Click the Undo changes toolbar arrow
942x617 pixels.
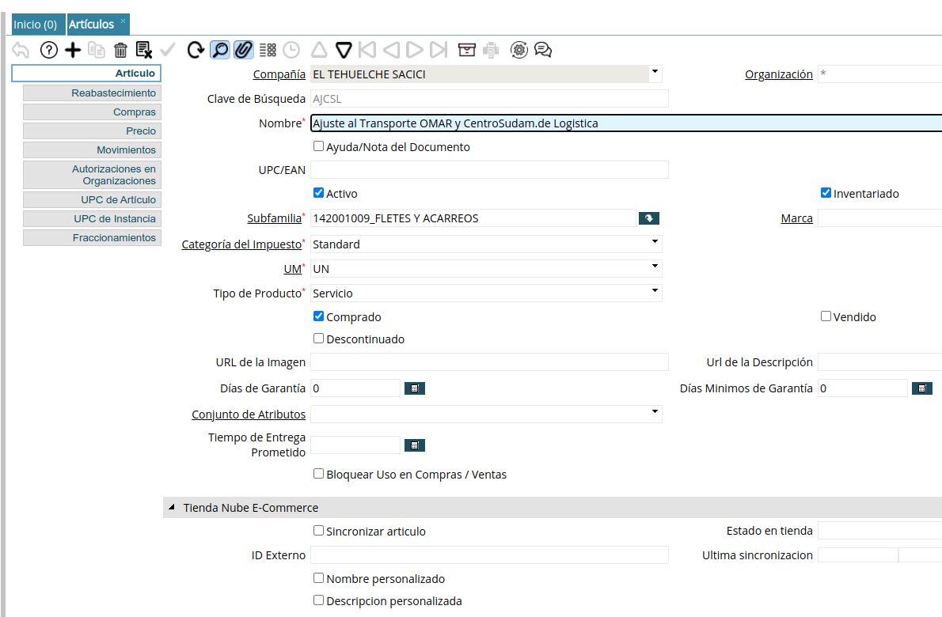tap(21, 50)
